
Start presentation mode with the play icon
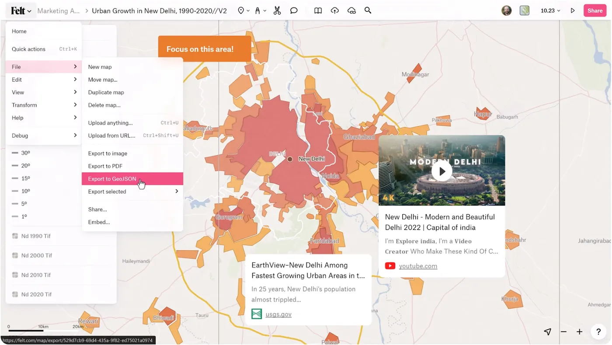click(573, 10)
